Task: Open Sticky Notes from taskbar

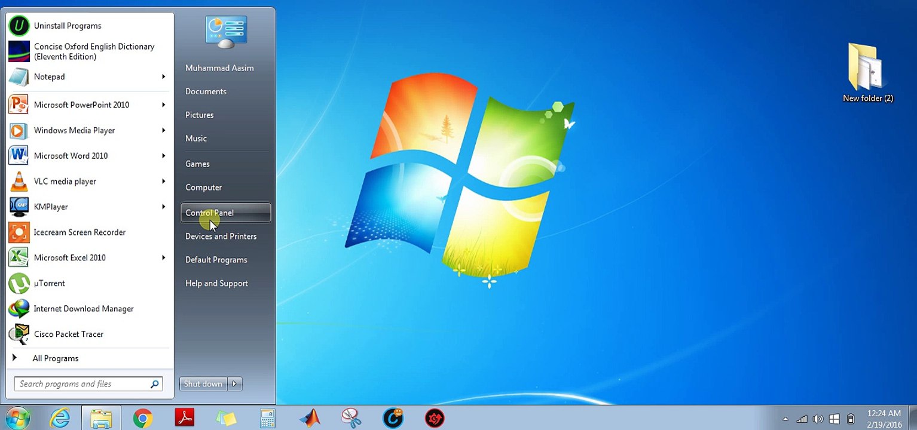Action: [x=226, y=418]
